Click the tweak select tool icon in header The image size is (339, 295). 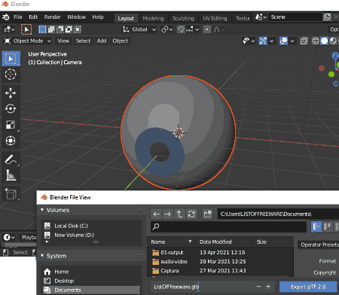click(x=26, y=29)
